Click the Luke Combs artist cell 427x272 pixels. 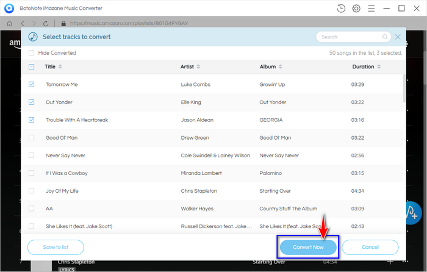pos(196,84)
